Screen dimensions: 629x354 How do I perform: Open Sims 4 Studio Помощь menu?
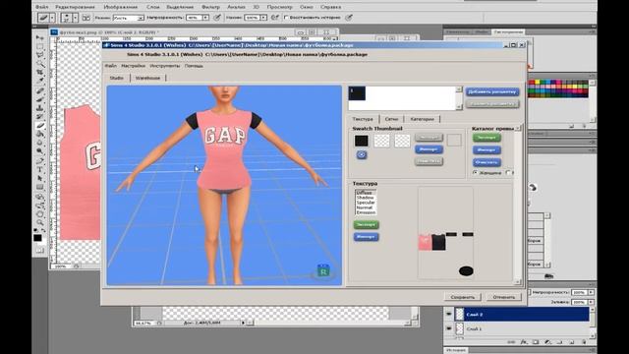tap(194, 66)
